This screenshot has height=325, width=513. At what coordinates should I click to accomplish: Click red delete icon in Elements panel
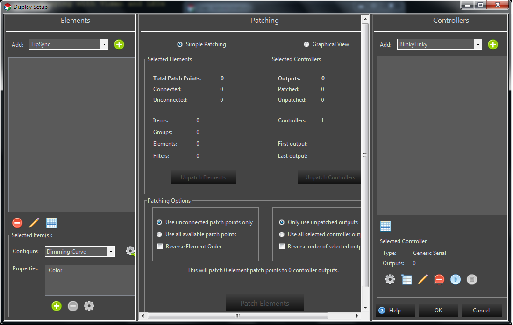tap(17, 223)
